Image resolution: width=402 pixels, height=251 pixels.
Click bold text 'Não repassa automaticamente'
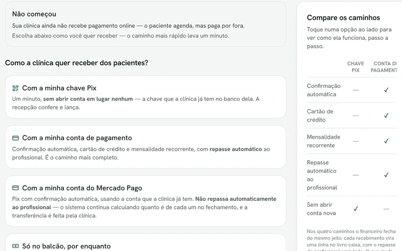pos(236,199)
